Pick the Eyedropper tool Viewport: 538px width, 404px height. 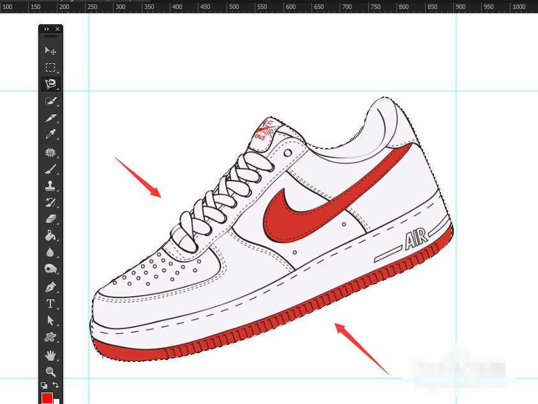click(x=50, y=135)
